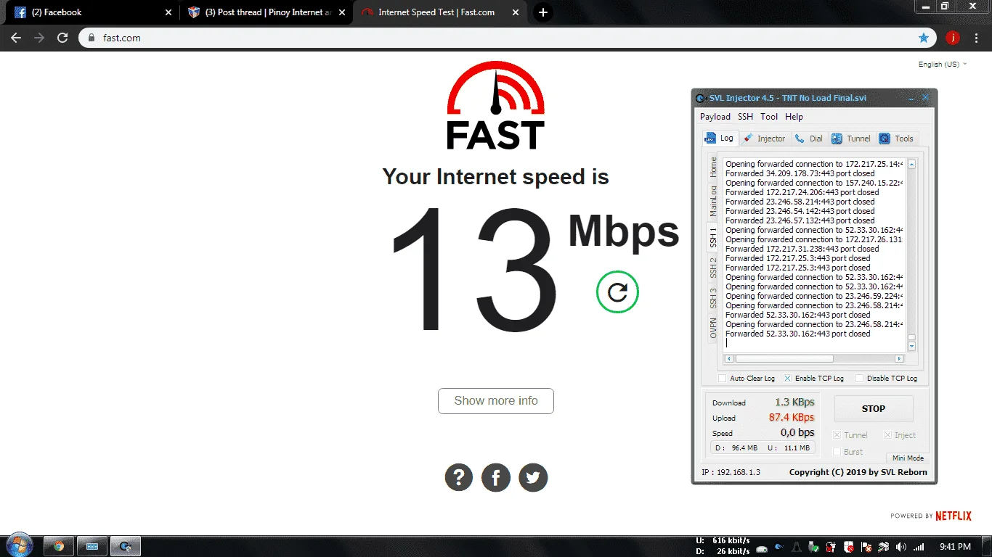Switch to Mini Mode
The image size is (992, 557).
tap(908, 458)
